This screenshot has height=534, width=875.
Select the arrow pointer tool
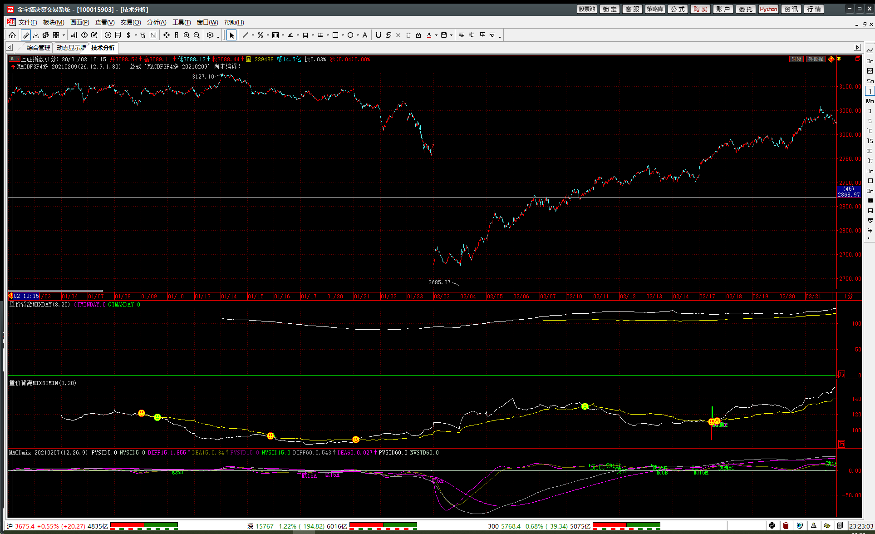pos(231,35)
